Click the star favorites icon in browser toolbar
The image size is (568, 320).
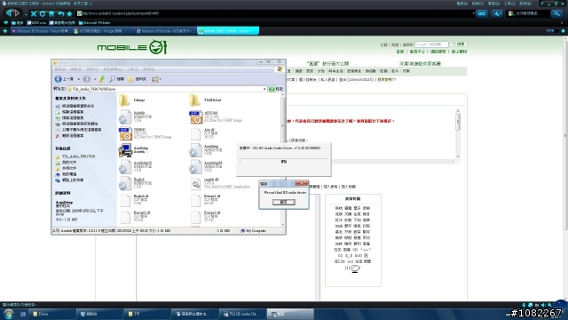pos(69,14)
